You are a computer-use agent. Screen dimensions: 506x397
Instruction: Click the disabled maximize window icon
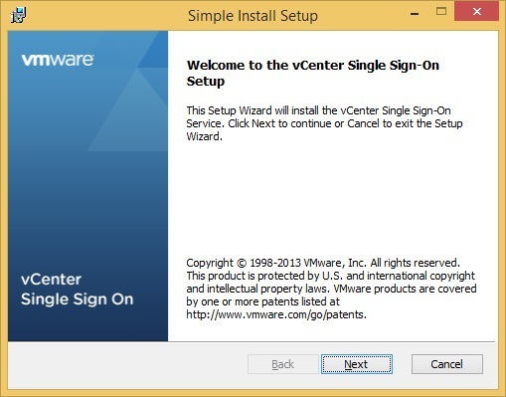coord(441,12)
